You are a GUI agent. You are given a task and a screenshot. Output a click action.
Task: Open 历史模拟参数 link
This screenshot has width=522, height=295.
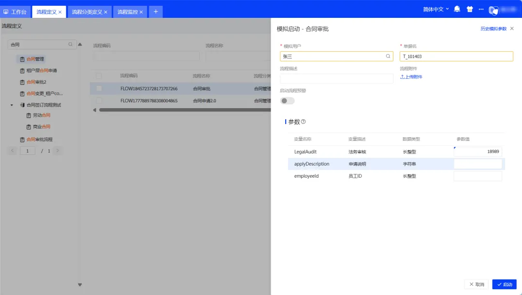(493, 28)
